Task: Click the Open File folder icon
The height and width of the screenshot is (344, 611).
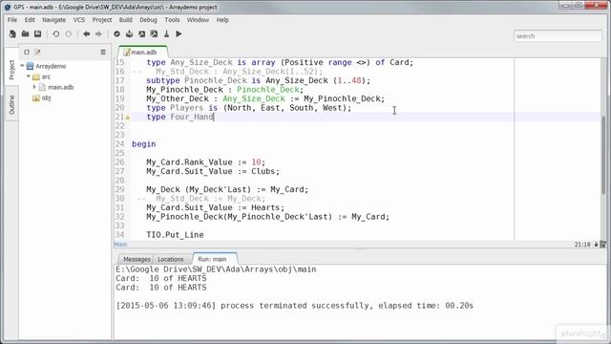Action: (x=25, y=34)
